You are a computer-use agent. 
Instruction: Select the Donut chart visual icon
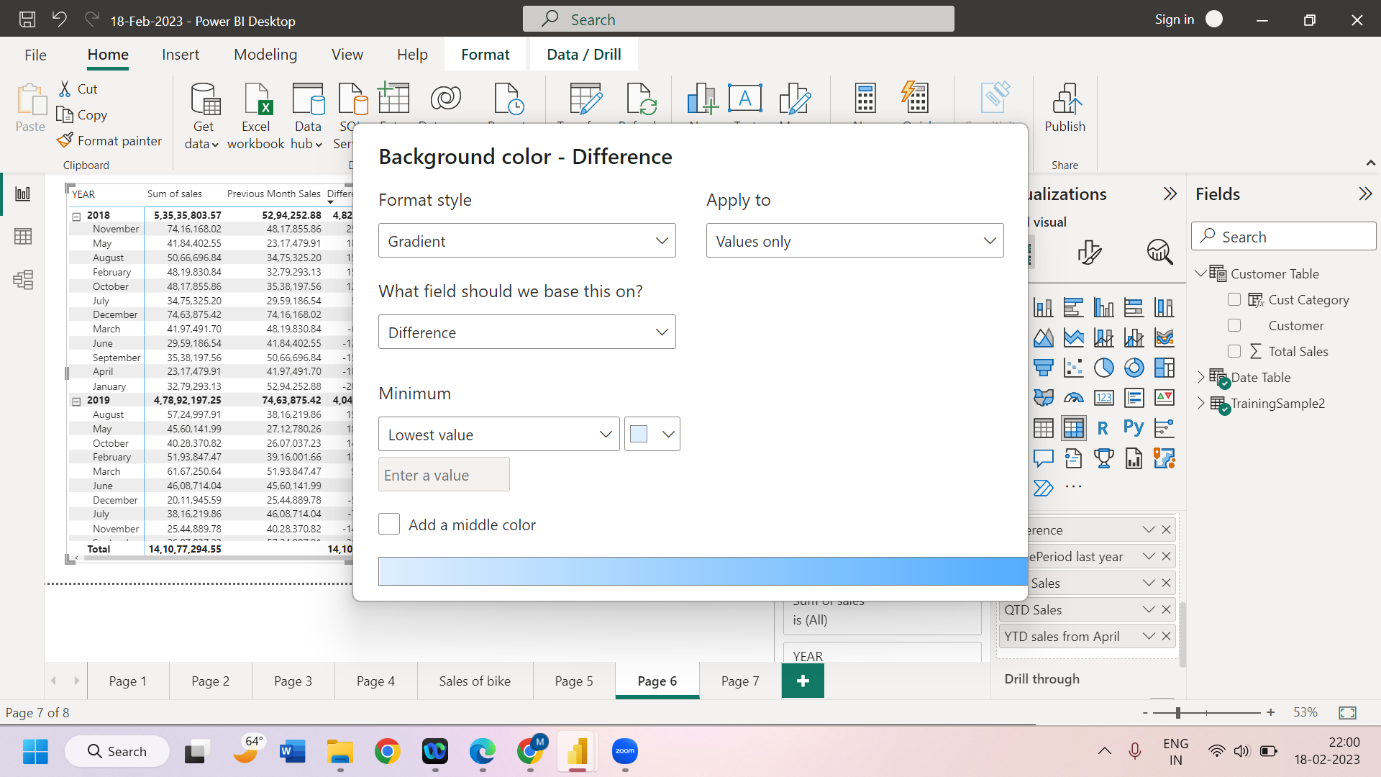tap(1134, 368)
